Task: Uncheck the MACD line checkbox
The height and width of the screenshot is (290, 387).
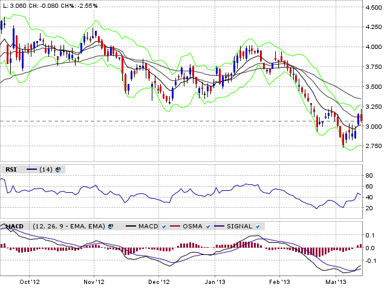Action: coord(164,227)
